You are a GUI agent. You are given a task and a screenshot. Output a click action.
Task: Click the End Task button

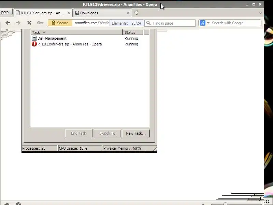(x=78, y=133)
